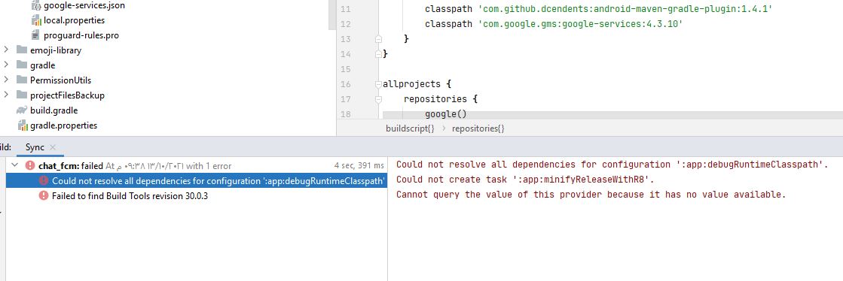This screenshot has width=843, height=281.
Task: Expand the projectFilesBackup folder
Action: [6, 95]
